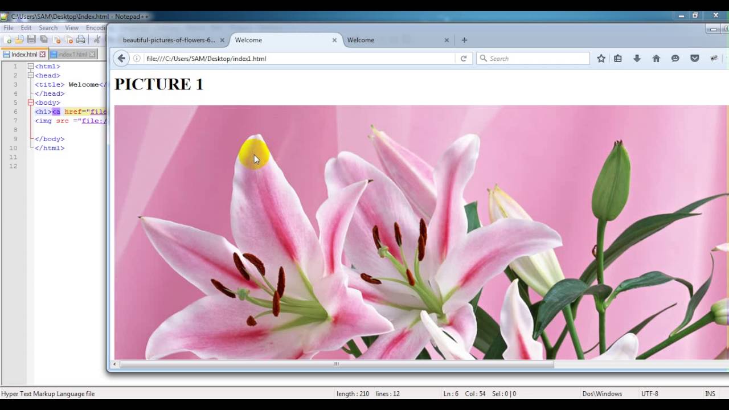The height and width of the screenshot is (410, 729).
Task: Click the Close file icon in Notepad++ toolbar
Action: (x=56, y=39)
